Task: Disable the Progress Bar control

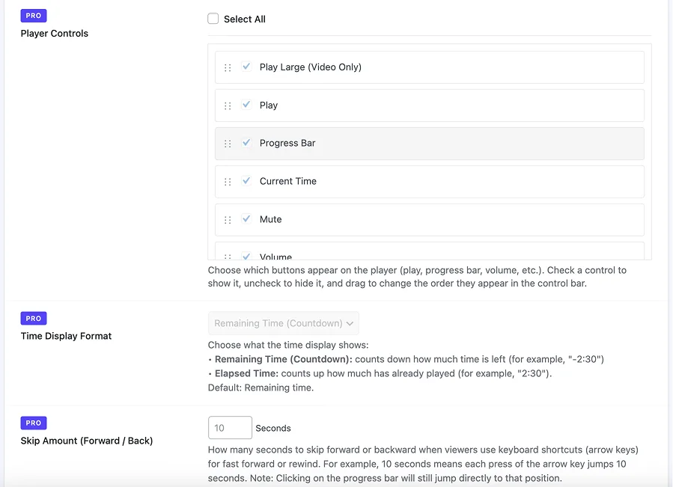Action: click(246, 143)
